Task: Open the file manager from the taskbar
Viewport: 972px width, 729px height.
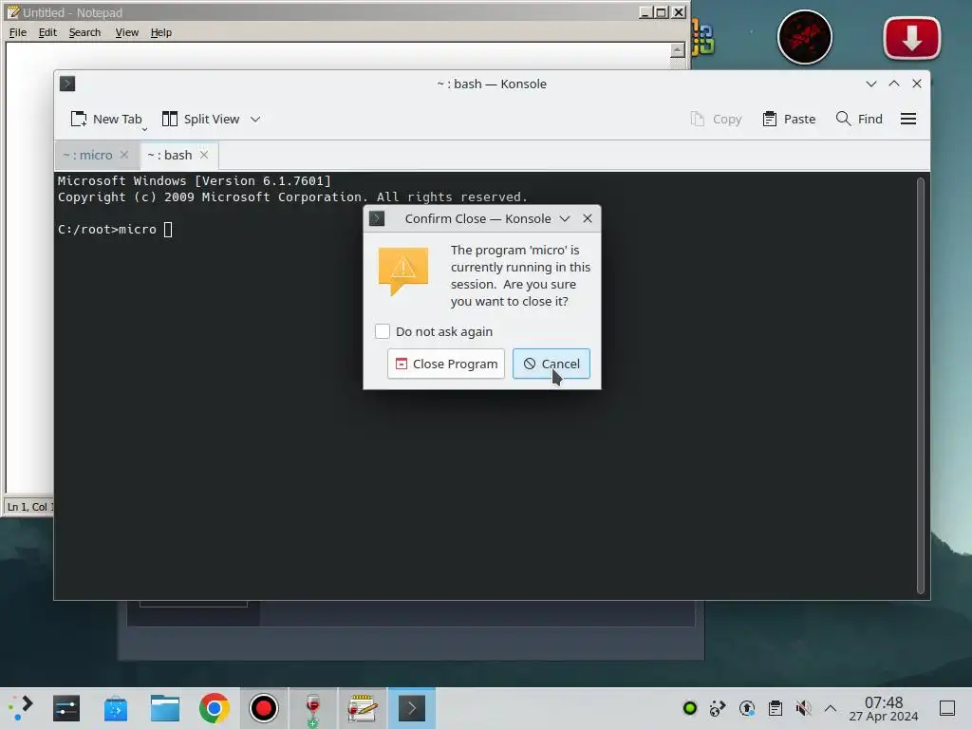Action: click(x=165, y=708)
